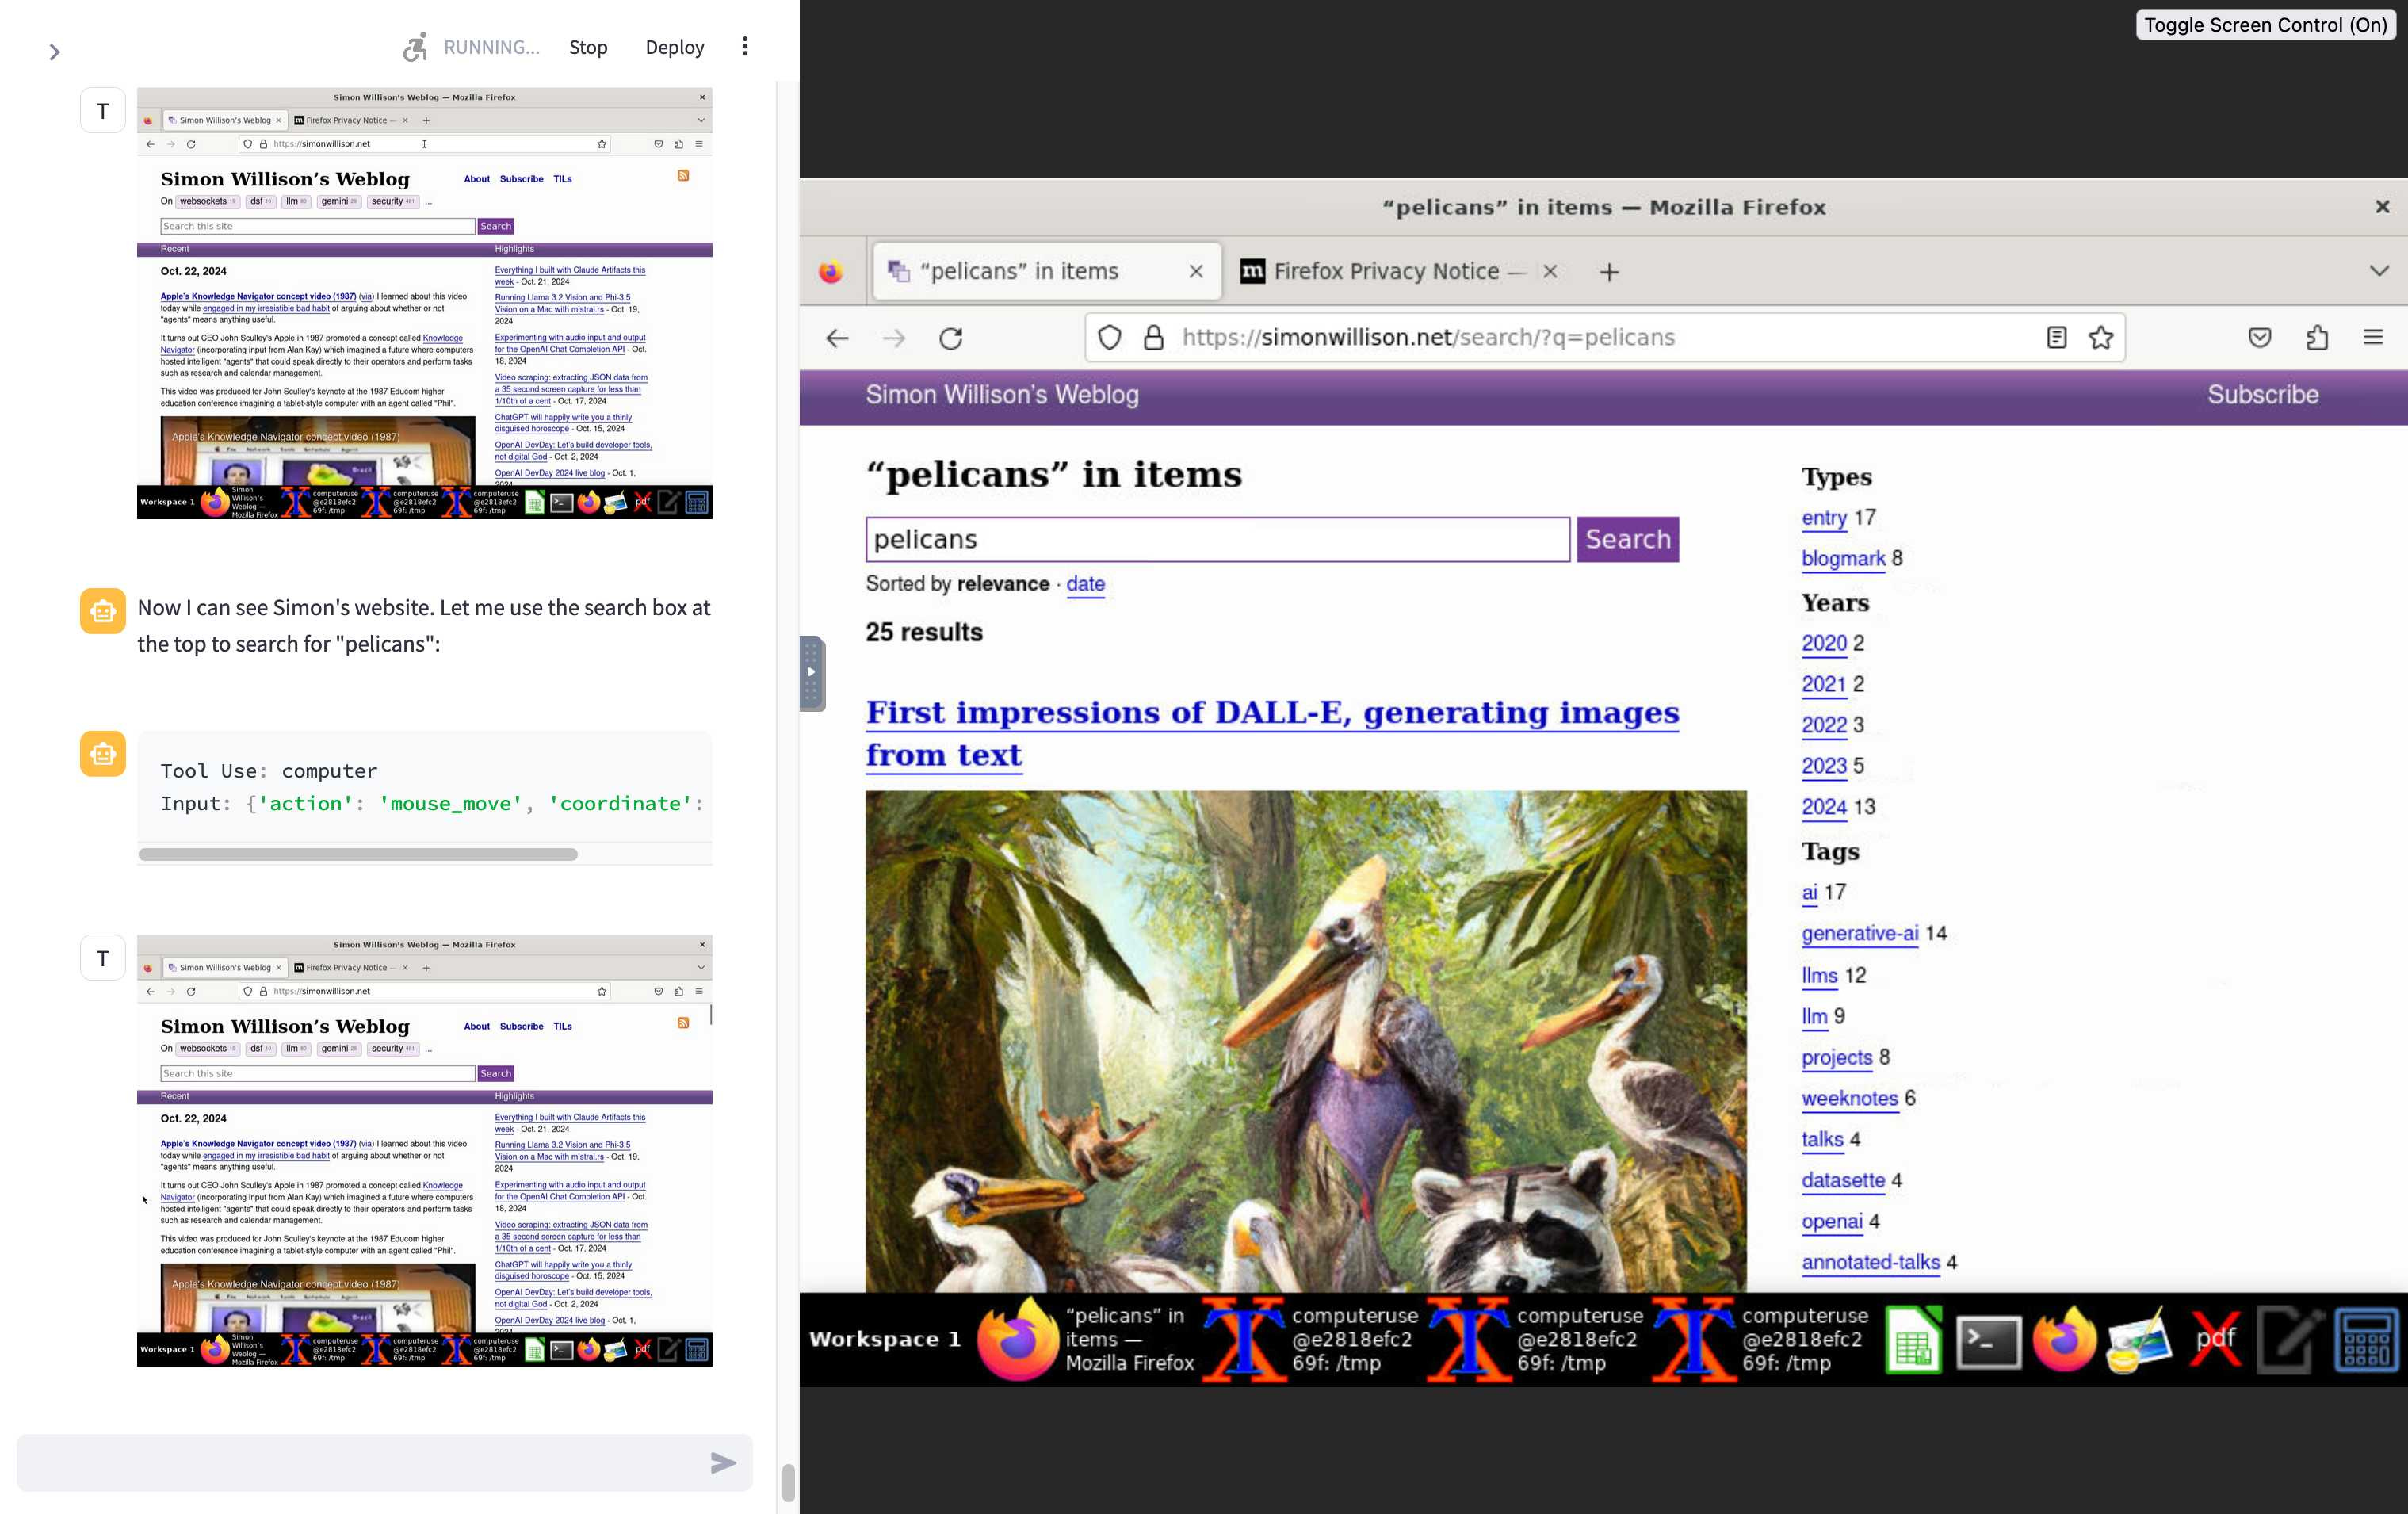
Task: Filter by the llms tag
Action: click(x=1819, y=975)
